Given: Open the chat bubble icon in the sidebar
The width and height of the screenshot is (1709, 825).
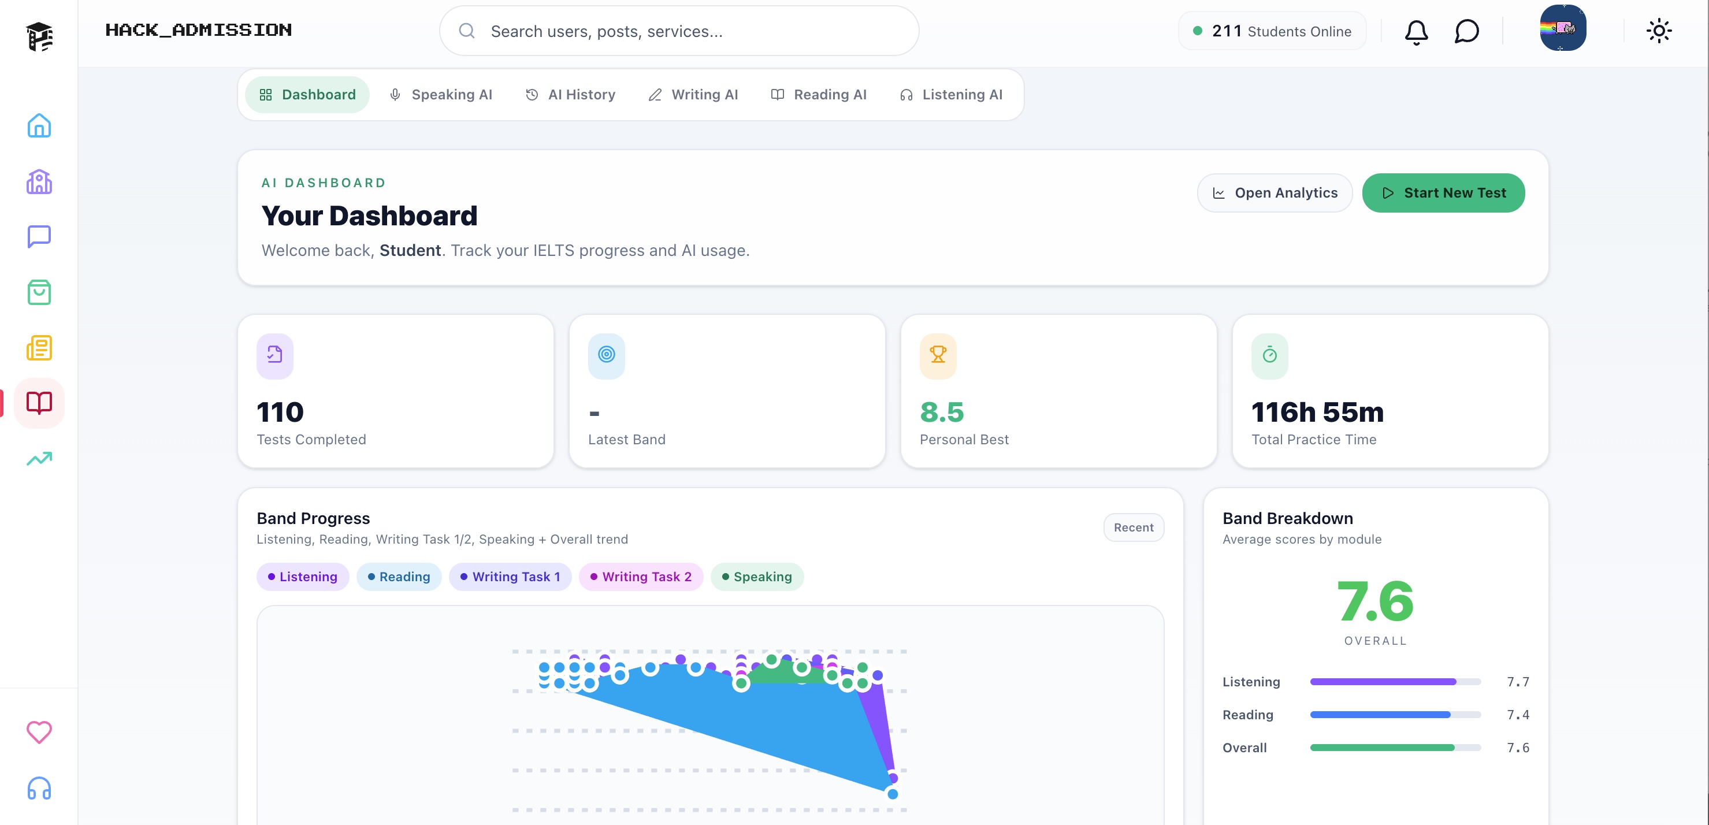Looking at the screenshot, I should (39, 237).
